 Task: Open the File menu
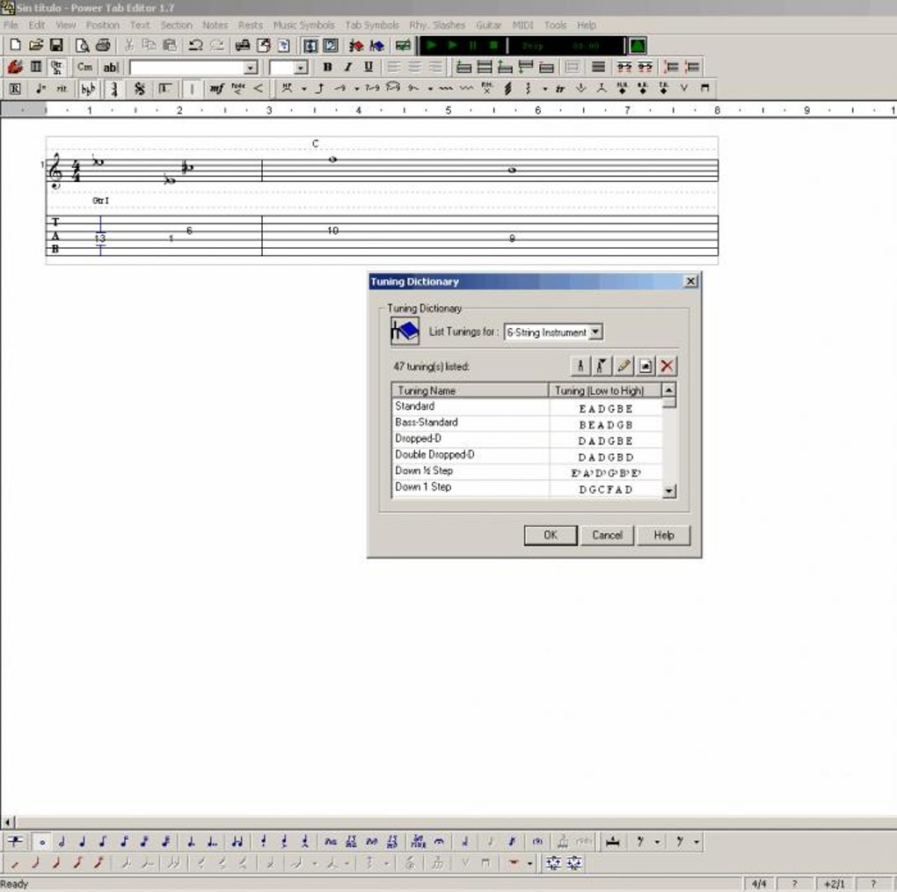click(x=11, y=26)
